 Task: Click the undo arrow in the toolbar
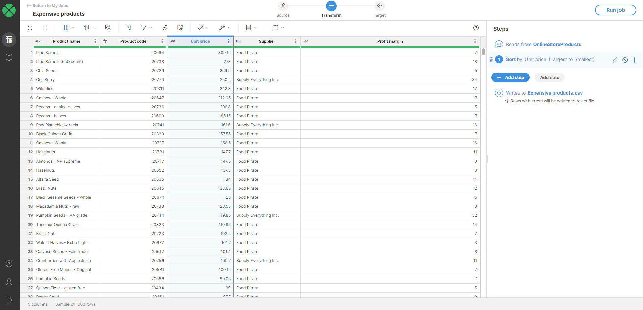[x=30, y=28]
